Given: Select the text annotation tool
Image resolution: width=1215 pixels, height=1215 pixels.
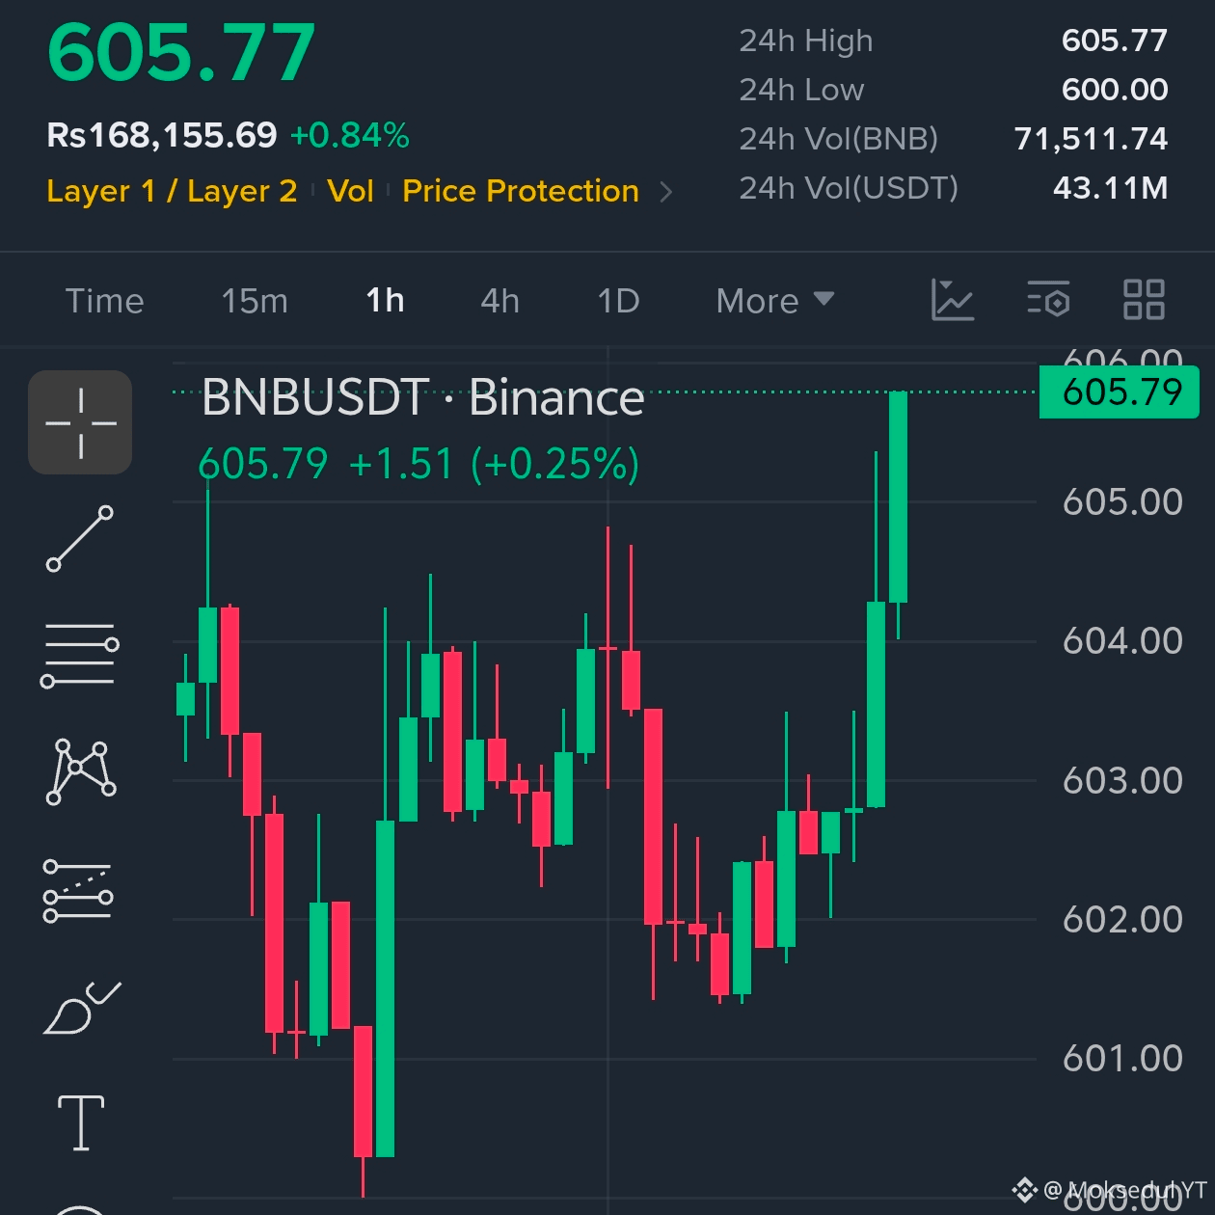Looking at the screenshot, I should click(x=81, y=1122).
